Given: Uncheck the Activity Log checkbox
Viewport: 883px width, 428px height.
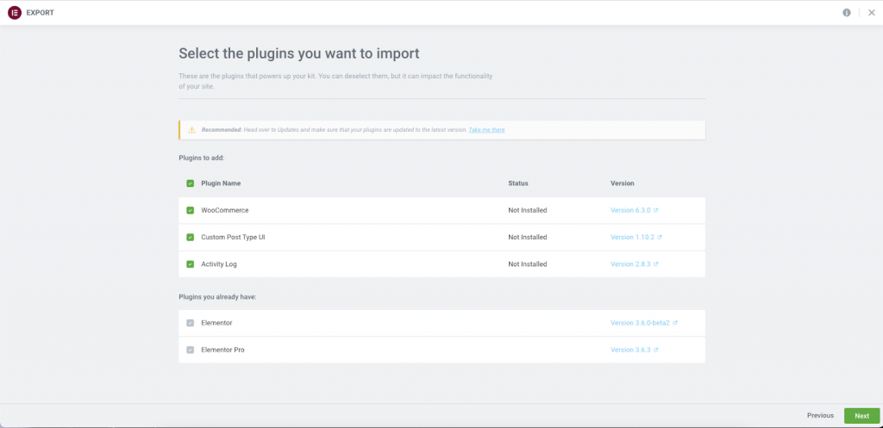Looking at the screenshot, I should (x=191, y=264).
